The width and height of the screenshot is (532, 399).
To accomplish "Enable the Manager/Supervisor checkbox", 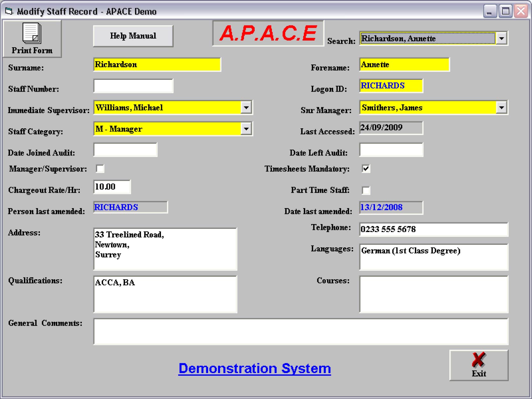I will 100,169.
